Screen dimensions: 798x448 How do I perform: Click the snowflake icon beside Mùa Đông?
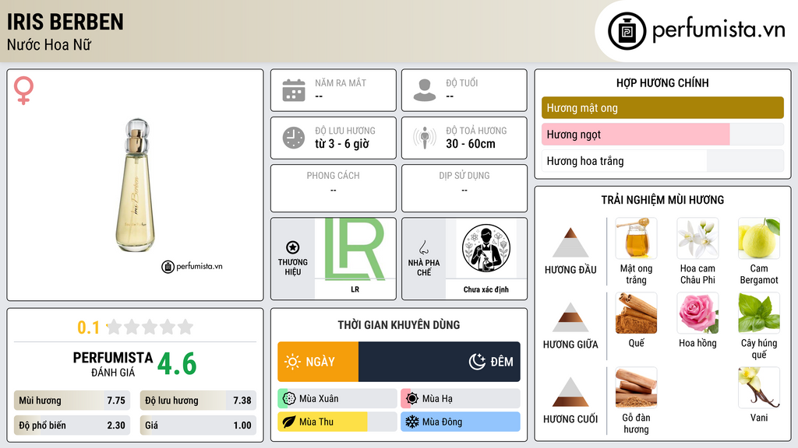coord(412,422)
